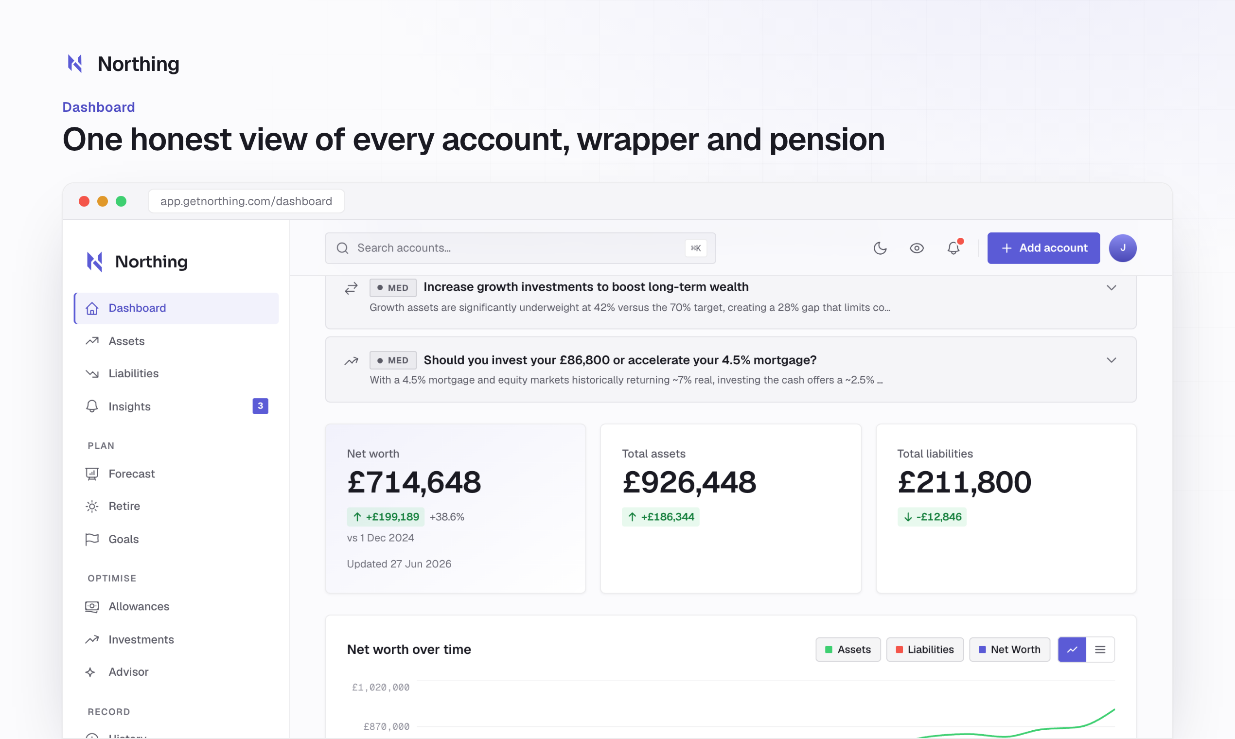Screen dimensions: 1235x739
Task: Open the Advisor page
Action: pyautogui.click(x=176, y=672)
